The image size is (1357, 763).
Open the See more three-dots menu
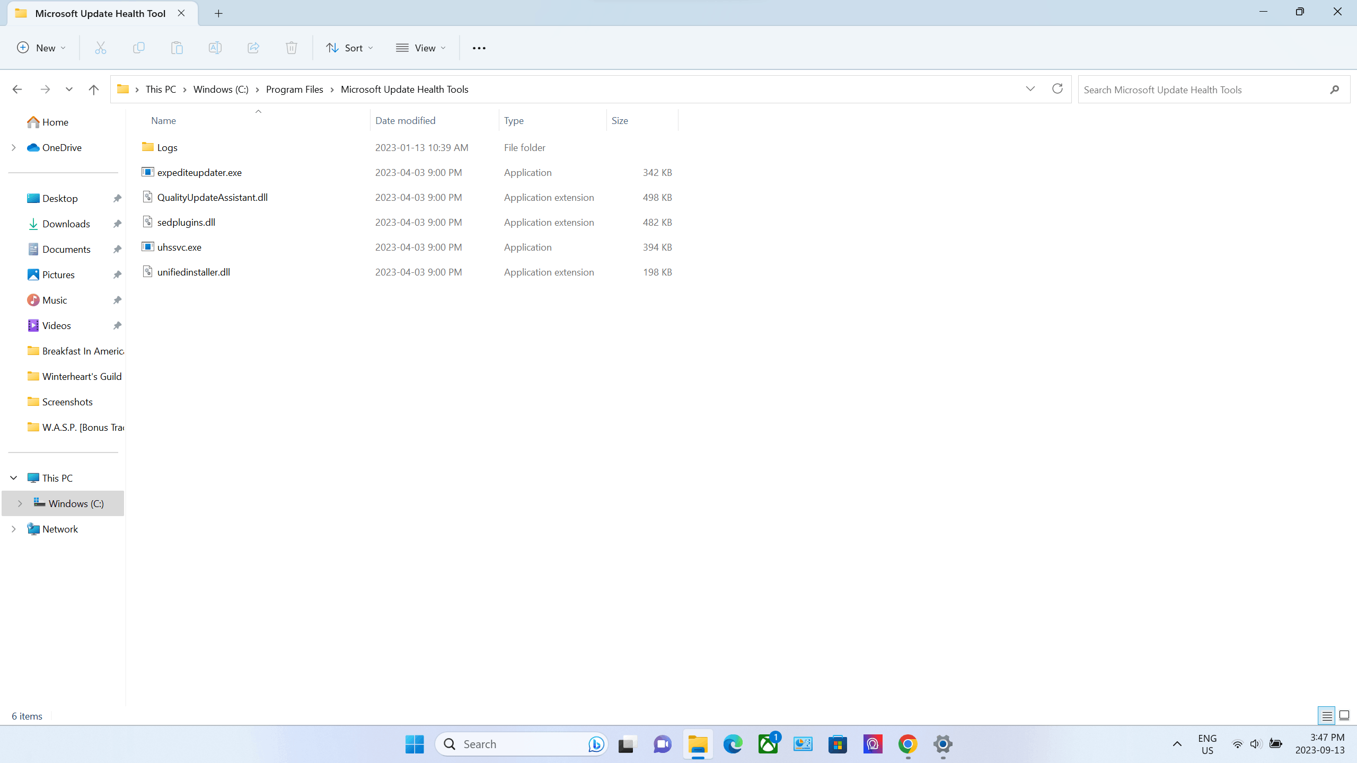(x=479, y=48)
